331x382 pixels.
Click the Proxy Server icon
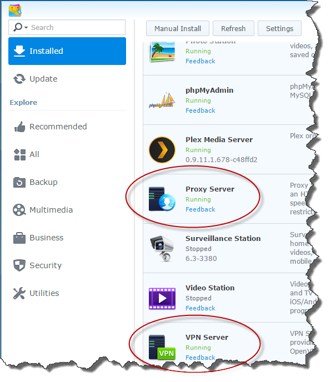click(x=162, y=199)
